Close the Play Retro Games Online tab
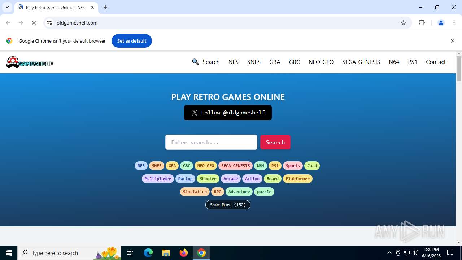Image resolution: width=462 pixels, height=260 pixels. 92,7
